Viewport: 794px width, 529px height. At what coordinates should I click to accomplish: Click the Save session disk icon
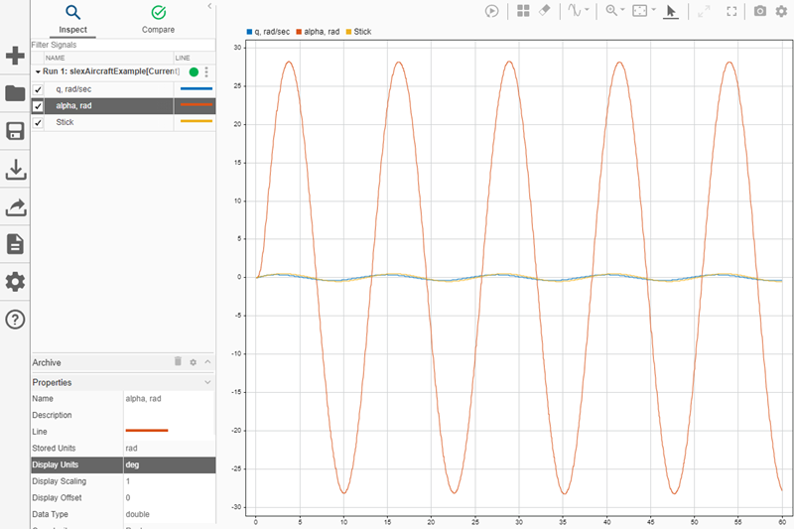point(15,132)
